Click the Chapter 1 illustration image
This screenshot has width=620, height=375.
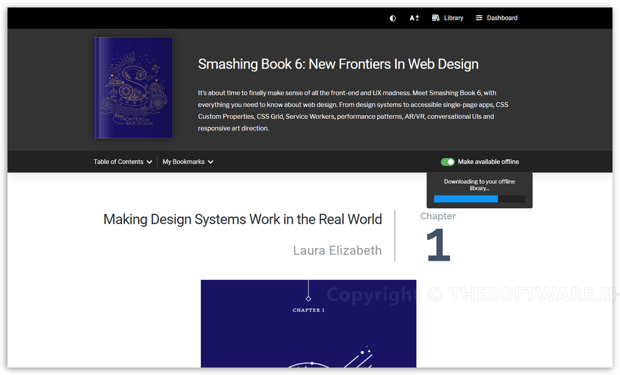[308, 324]
